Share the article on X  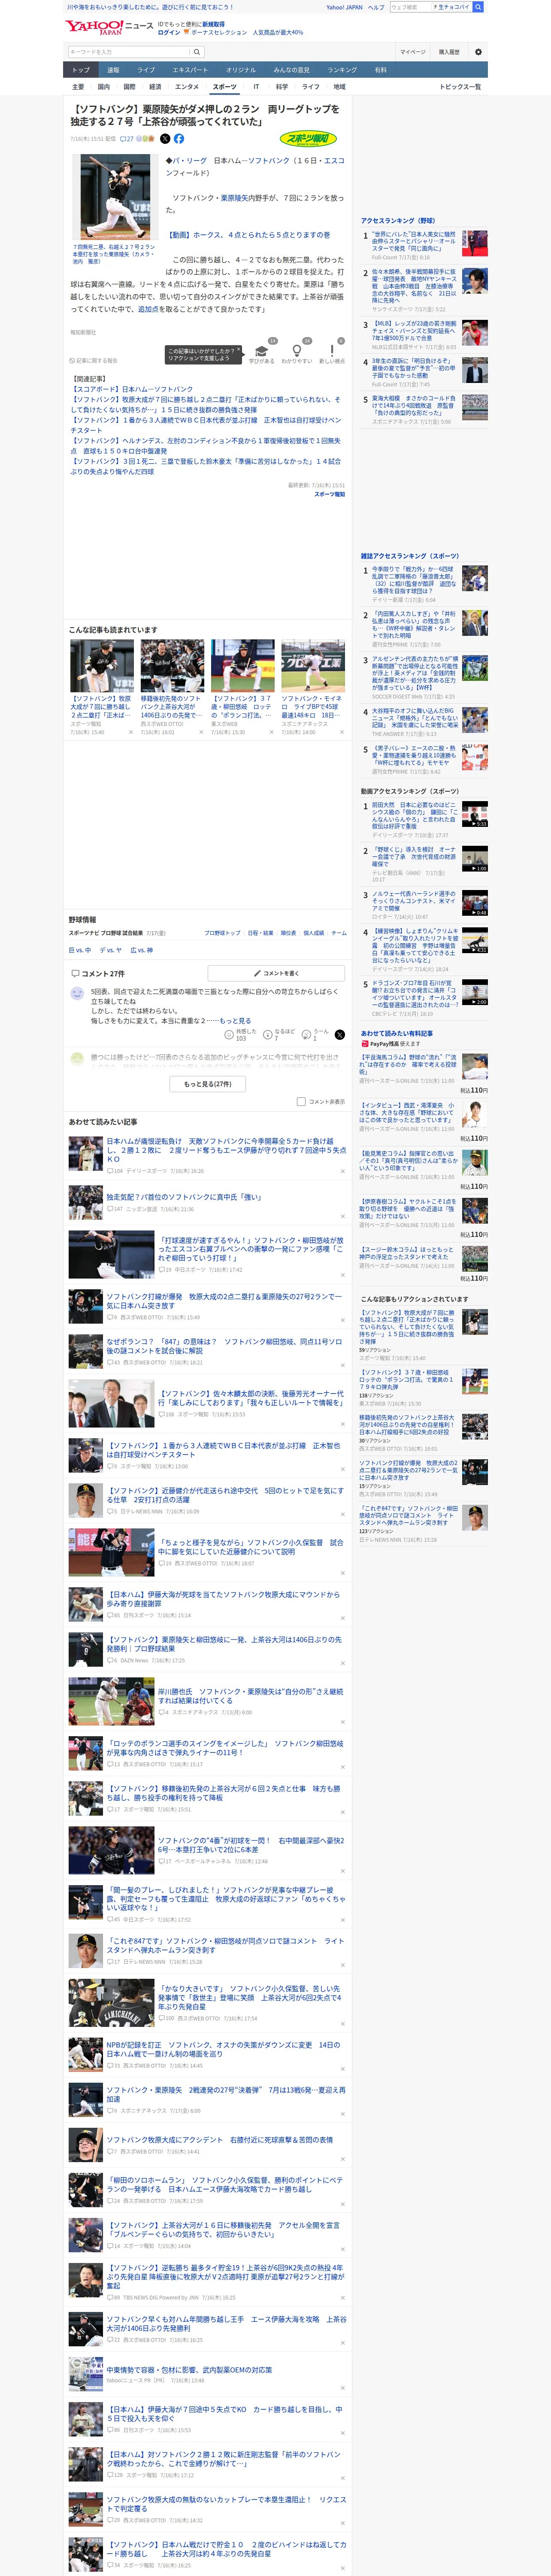click(x=165, y=139)
